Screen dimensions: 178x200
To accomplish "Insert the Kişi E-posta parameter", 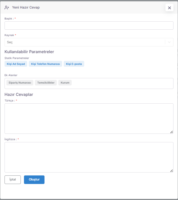I will point(74,64).
